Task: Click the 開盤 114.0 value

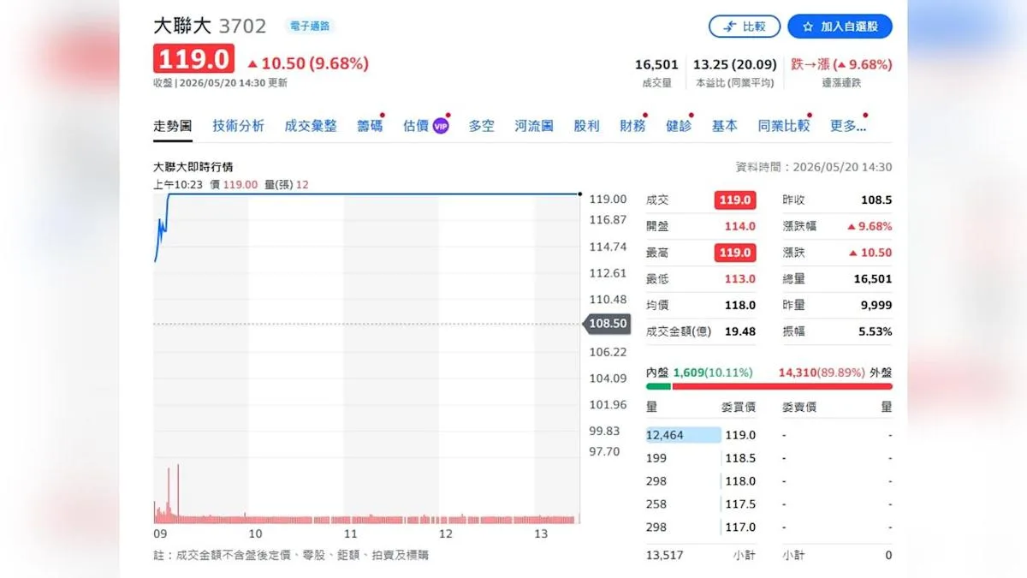Action: 740,227
